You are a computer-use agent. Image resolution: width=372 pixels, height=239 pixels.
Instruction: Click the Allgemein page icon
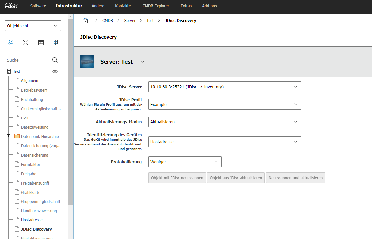(17, 80)
